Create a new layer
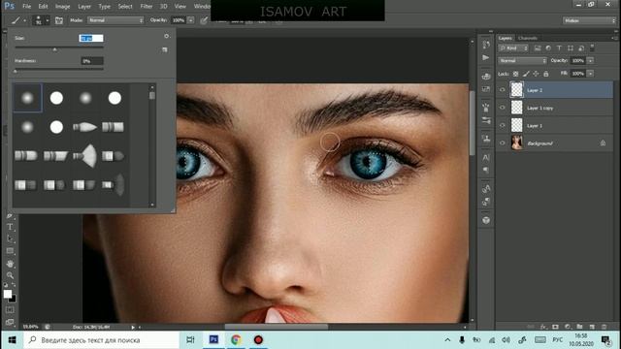Image resolution: width=621 pixels, height=349 pixels. 592,327
